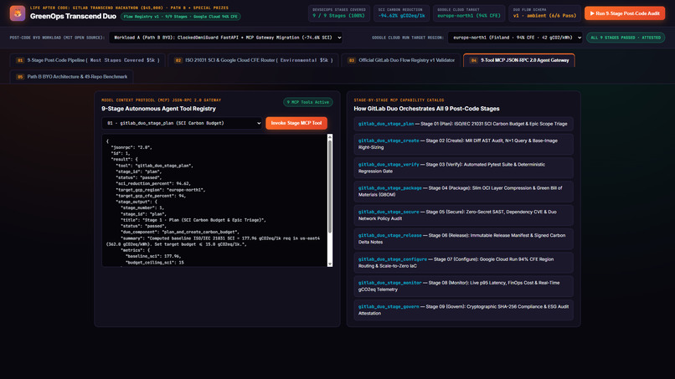Click the JSON output scroll up arrow
Screen dimensions: 675x379
point(330,137)
